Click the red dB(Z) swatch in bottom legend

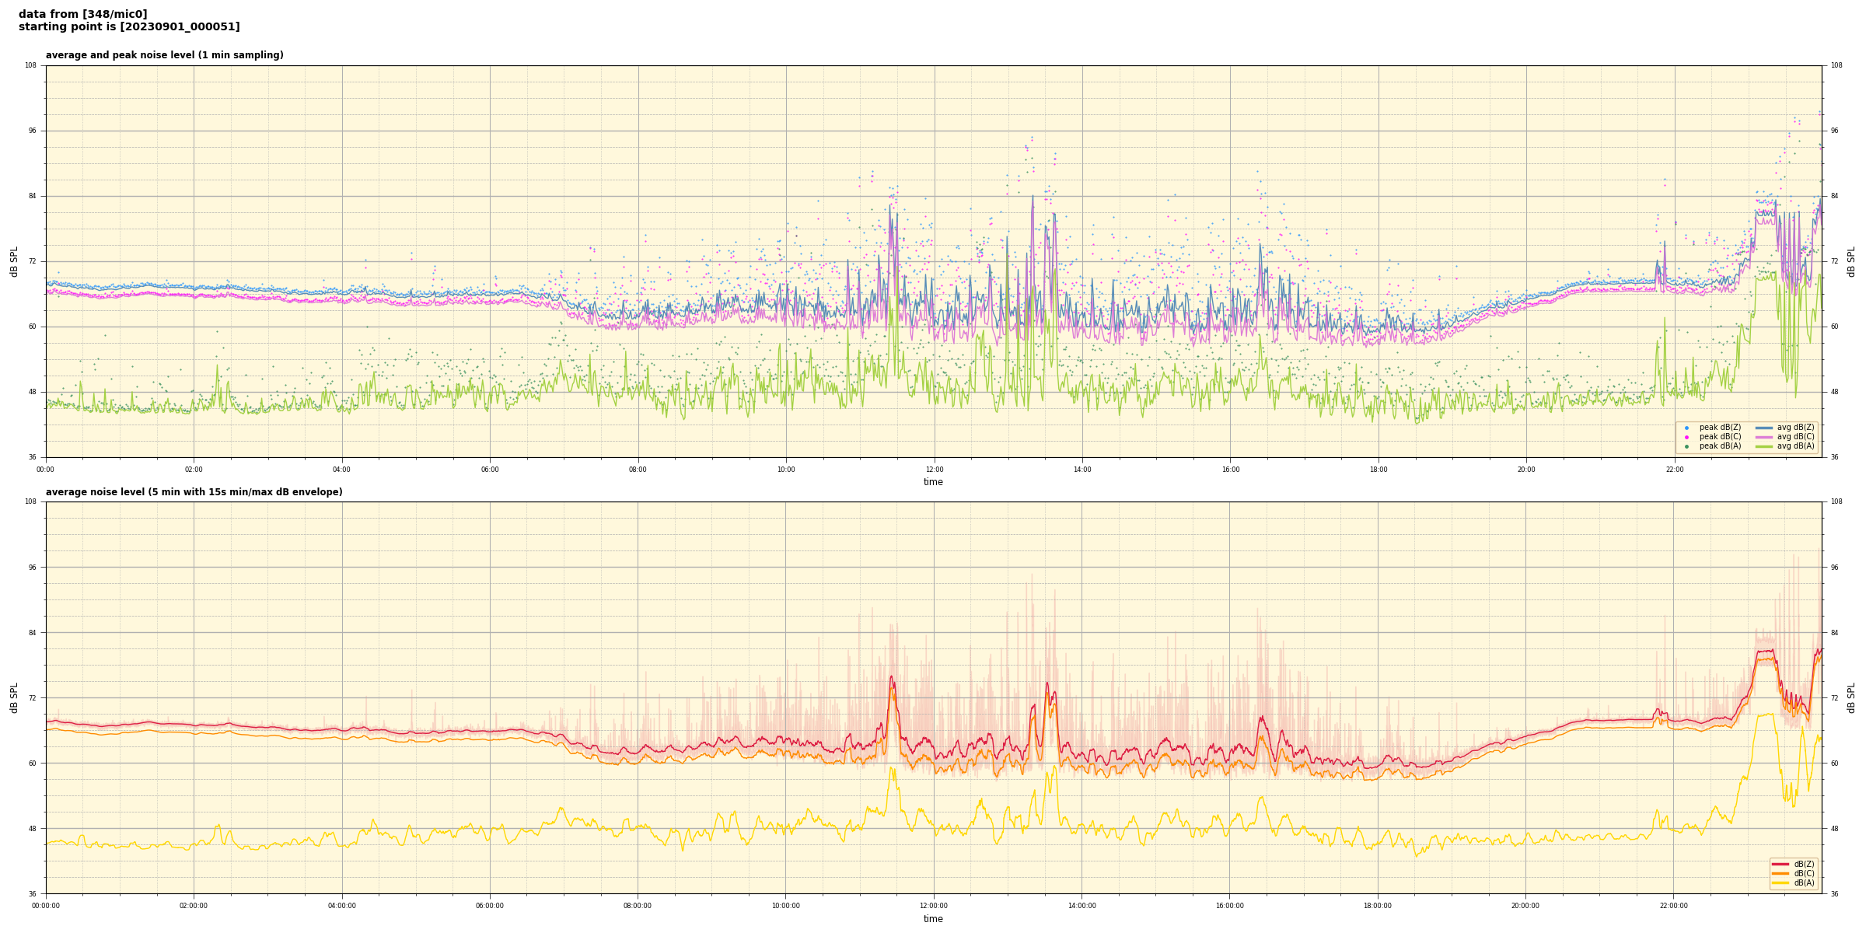[x=1780, y=864]
